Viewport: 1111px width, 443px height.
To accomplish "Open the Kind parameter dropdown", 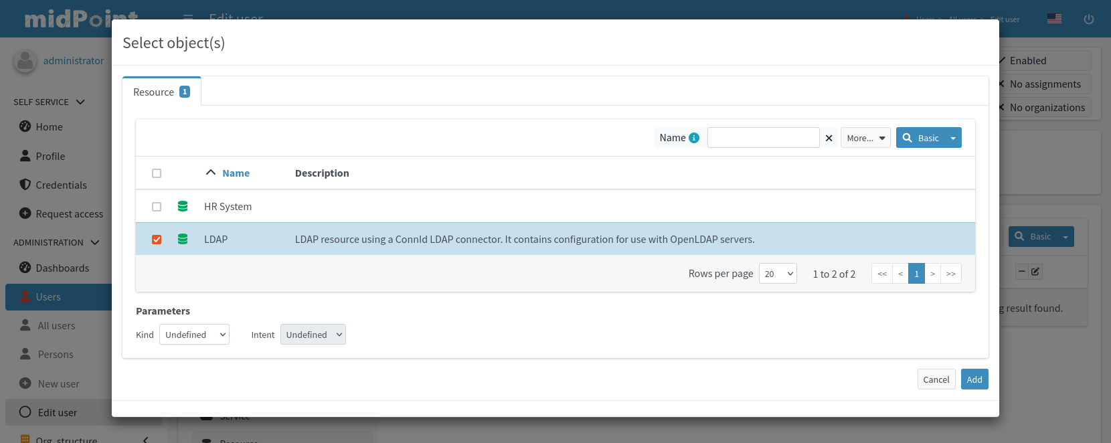I will tap(194, 335).
